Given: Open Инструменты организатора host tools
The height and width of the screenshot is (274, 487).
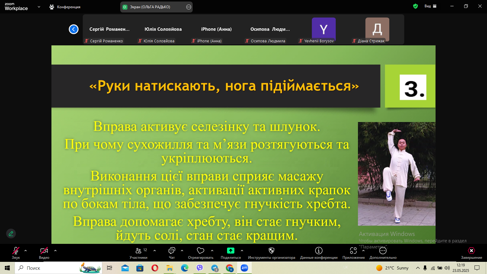Looking at the screenshot, I should [272, 253].
